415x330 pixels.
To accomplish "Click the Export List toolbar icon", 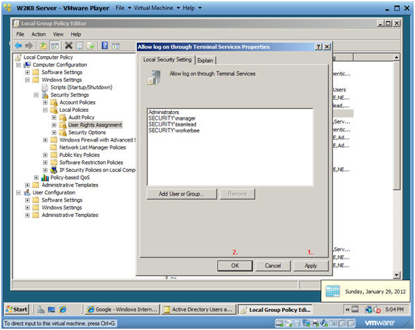I will tap(91, 46).
